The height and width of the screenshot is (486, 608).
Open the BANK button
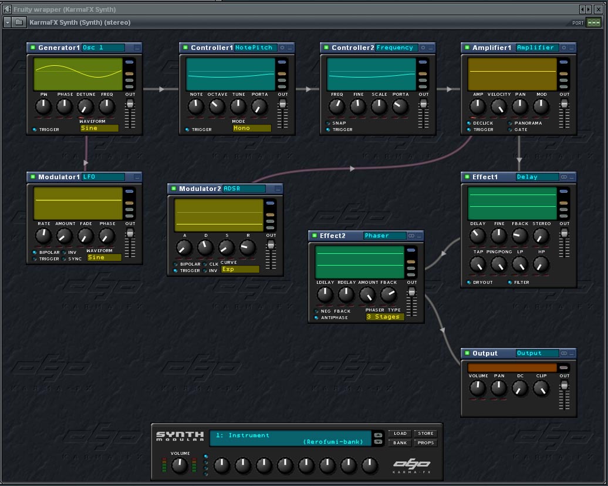pyautogui.click(x=400, y=443)
